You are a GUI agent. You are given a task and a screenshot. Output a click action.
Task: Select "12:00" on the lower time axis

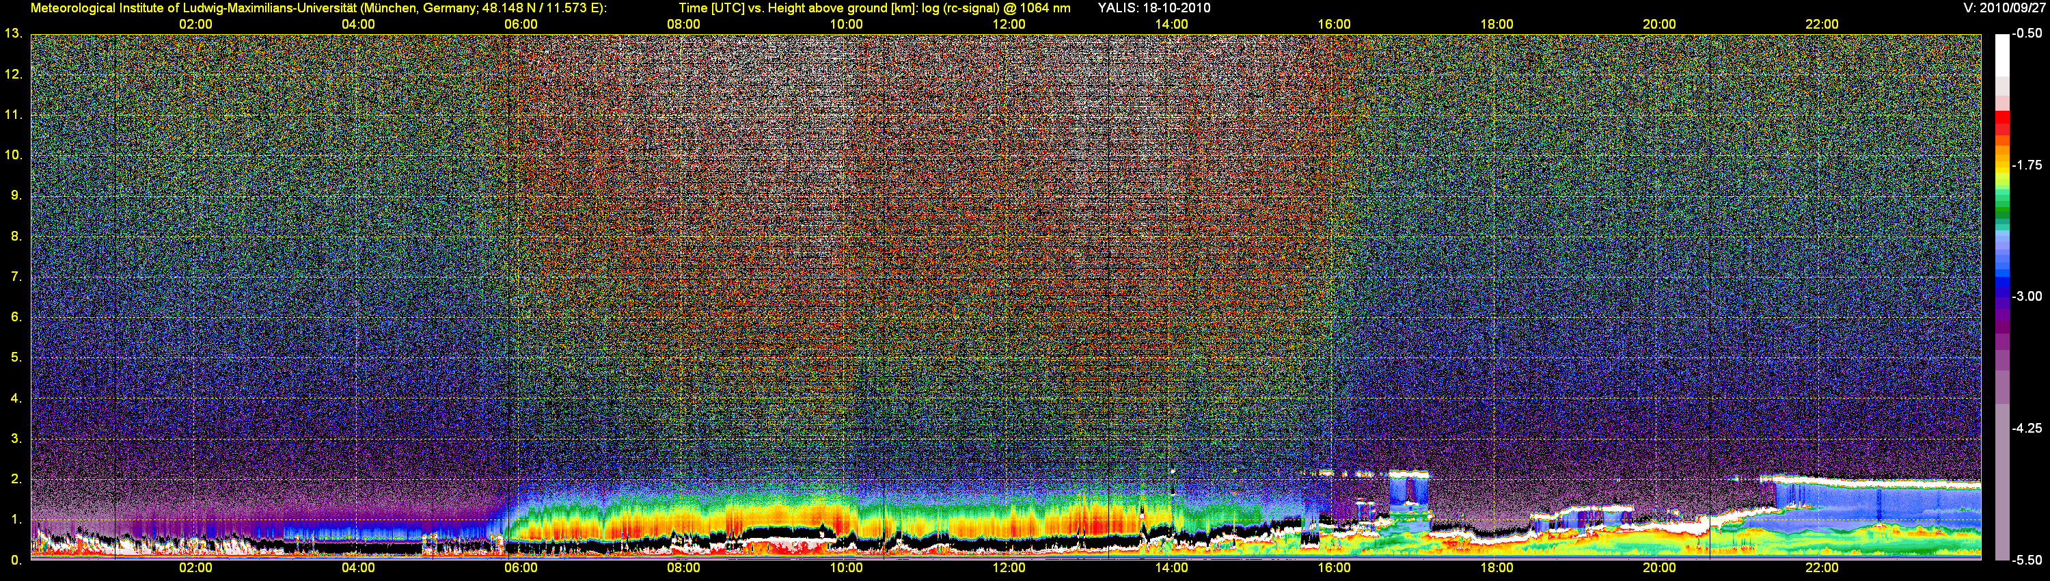pos(1009,568)
